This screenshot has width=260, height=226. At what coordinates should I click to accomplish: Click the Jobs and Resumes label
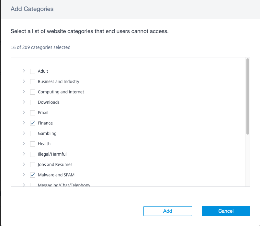tap(55, 164)
